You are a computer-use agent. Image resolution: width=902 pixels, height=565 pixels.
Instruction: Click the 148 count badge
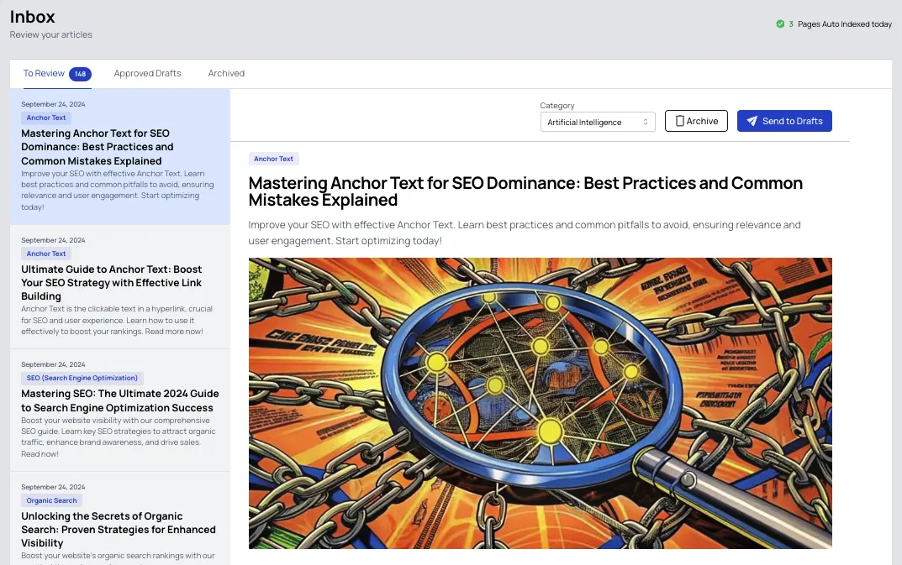[x=80, y=74]
